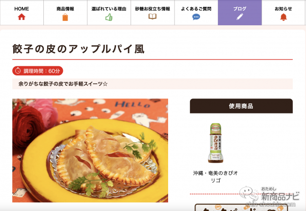This screenshot has height=211, width=306.
Task: Click the stopwatch icon beside 調理時間
Action: (x=18, y=71)
